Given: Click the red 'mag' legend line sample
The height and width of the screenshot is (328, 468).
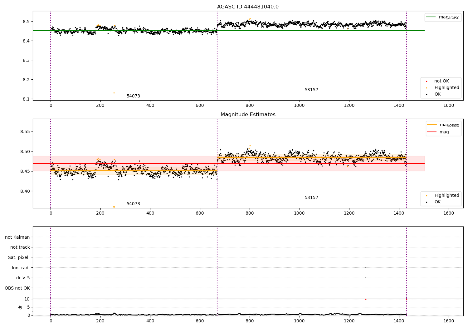Looking at the screenshot, I should coord(432,132).
